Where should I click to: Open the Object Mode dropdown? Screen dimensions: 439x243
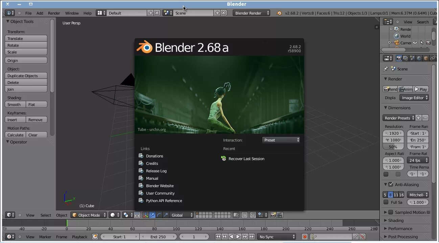click(89, 215)
